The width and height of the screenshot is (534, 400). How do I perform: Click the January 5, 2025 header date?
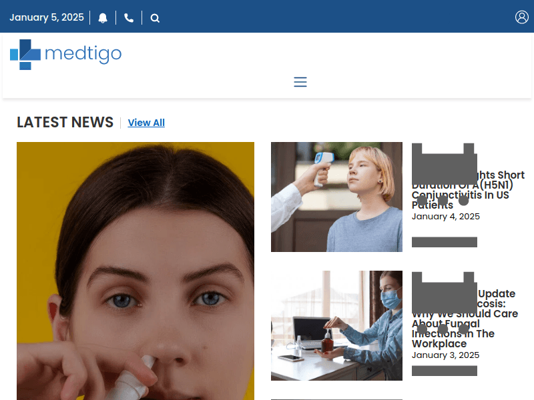point(47,17)
